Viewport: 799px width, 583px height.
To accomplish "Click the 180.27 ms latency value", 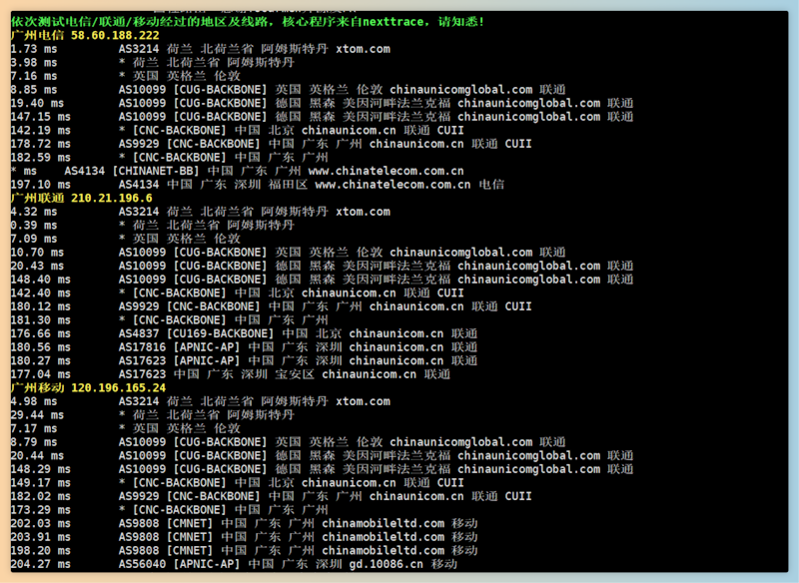I will 41,361.
